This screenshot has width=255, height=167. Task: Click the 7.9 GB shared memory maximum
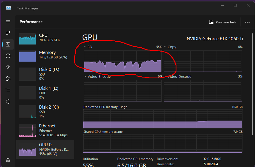(x=238, y=132)
